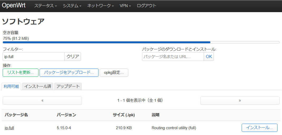Click the OpenWrt brand logo link
Viewport: 282px width, 135px height.
[x=14, y=5]
